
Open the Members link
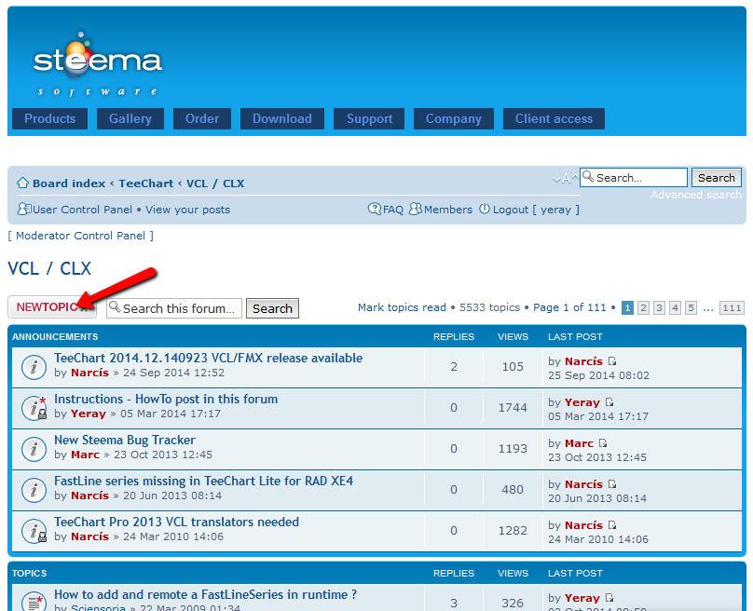(x=448, y=210)
